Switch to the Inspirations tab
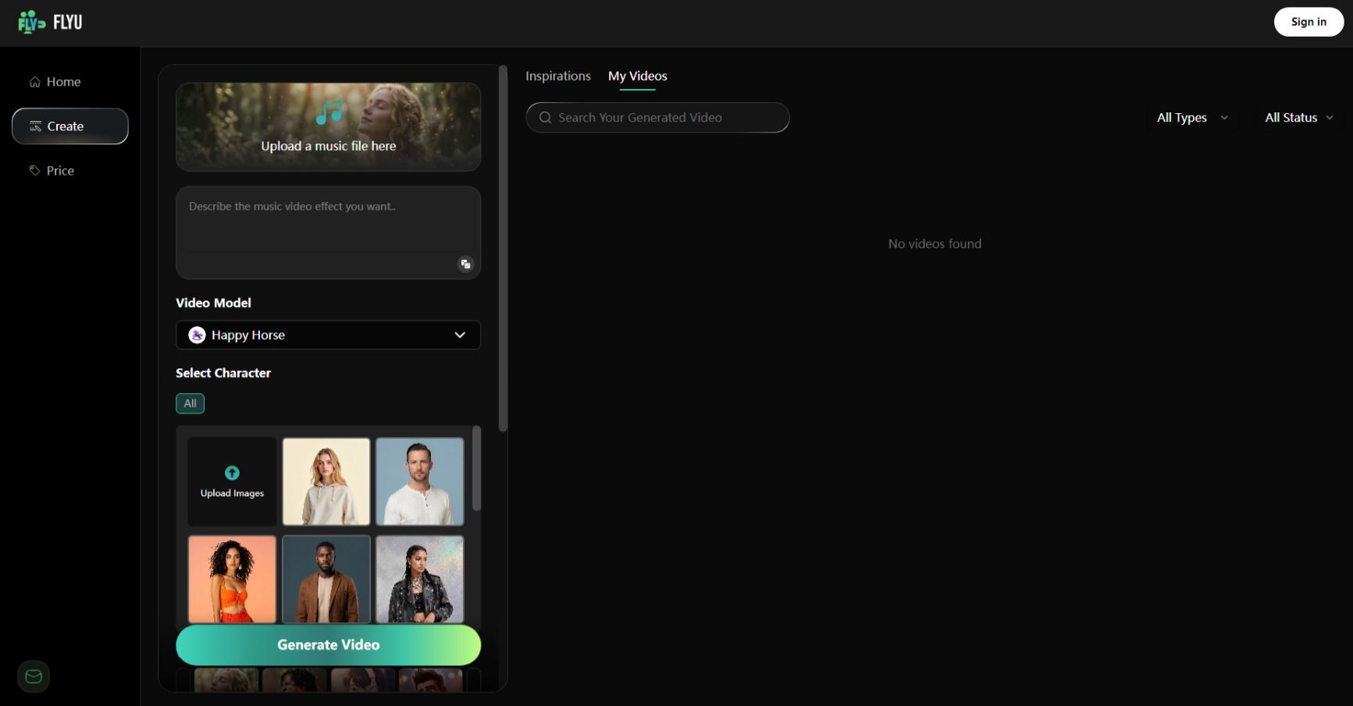The height and width of the screenshot is (706, 1353). click(x=557, y=76)
